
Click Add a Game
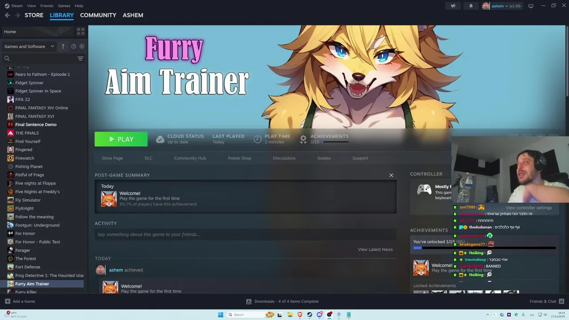[x=20, y=301]
